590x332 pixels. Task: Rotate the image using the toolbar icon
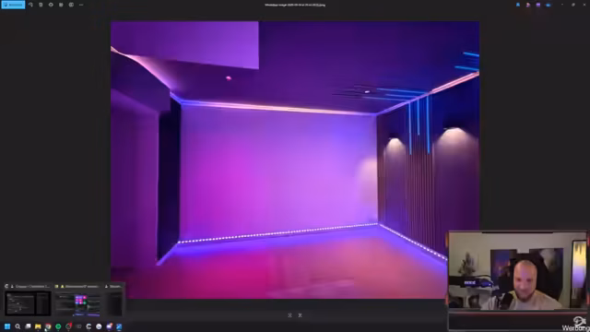30,5
